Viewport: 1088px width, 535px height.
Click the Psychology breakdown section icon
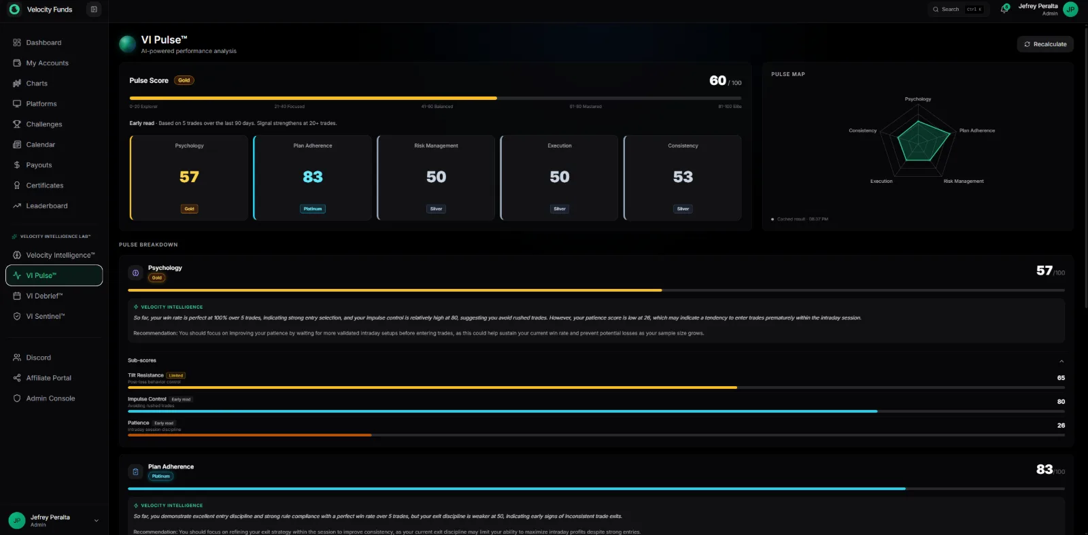coord(135,273)
